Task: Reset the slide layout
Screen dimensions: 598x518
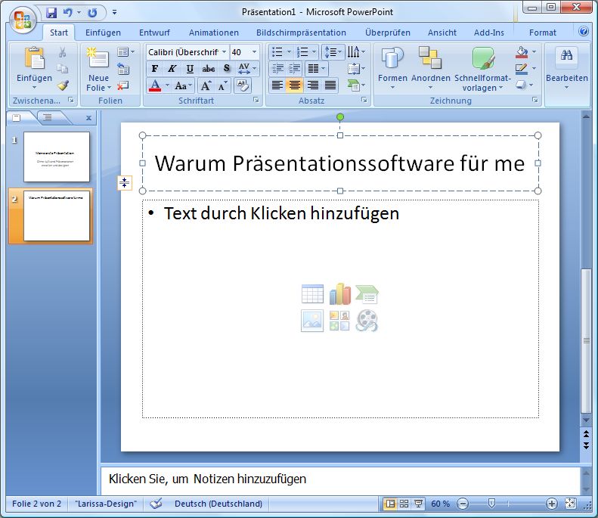Action: pos(123,69)
